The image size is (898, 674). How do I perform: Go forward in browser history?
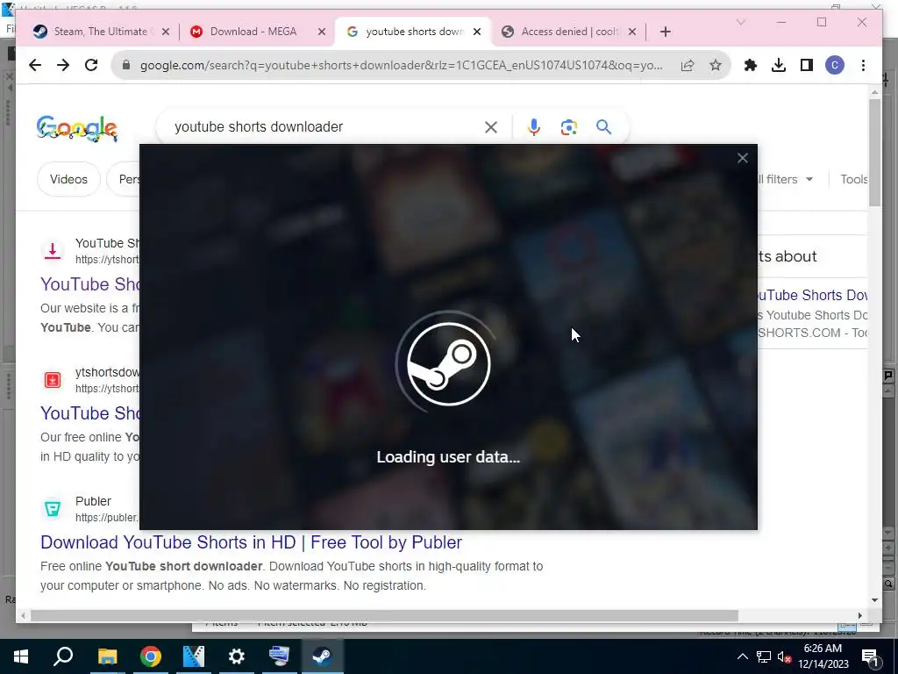tap(63, 65)
